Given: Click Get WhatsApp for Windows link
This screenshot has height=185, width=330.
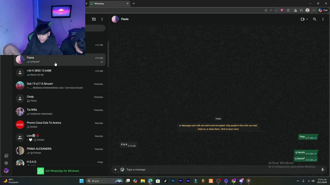Looking at the screenshot, I should point(62,171).
